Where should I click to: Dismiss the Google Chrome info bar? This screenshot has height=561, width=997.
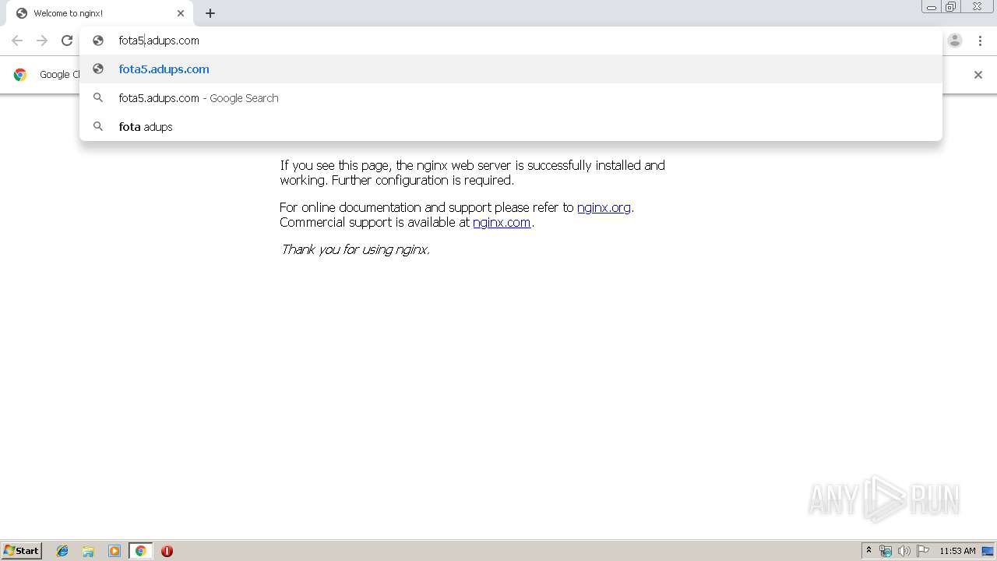pyautogui.click(x=978, y=75)
